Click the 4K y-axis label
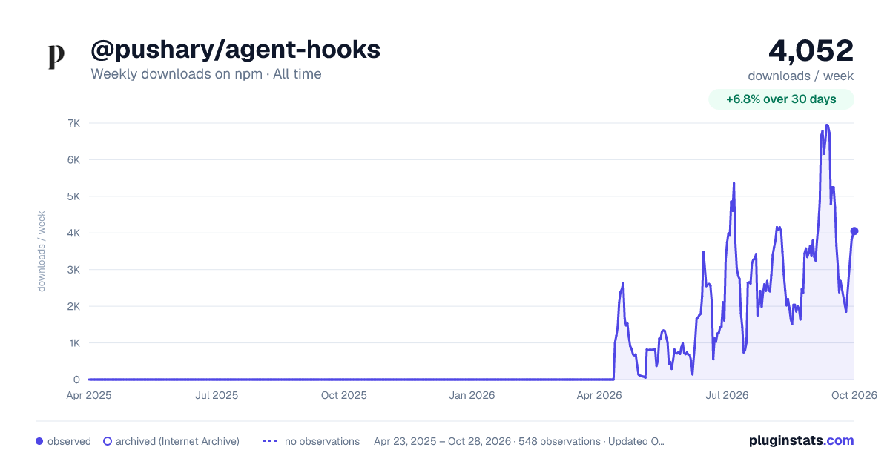890x467 pixels. pos(73,233)
